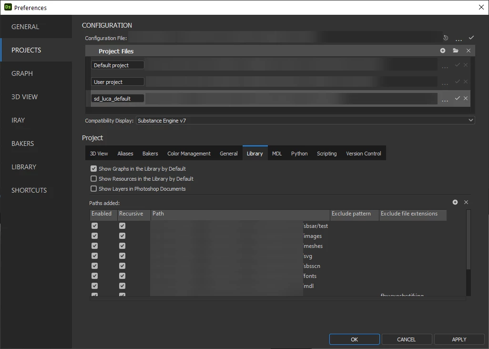Edit the sd_luca_default name field
Screen dimensions: 489x349
pyautogui.click(x=118, y=99)
